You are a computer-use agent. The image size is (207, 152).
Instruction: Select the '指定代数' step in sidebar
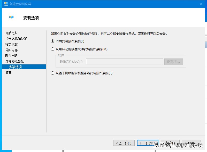coord(11,44)
